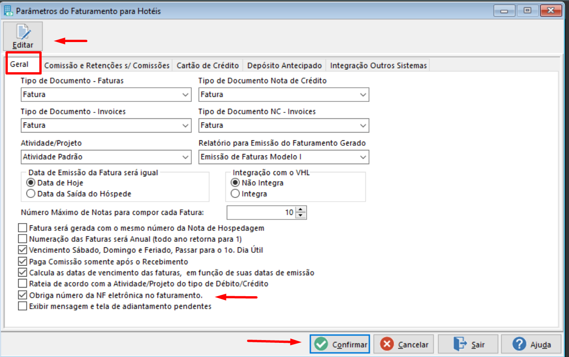Switch to the Depósito Antecipado tab
This screenshot has height=357, width=569.
(x=284, y=65)
